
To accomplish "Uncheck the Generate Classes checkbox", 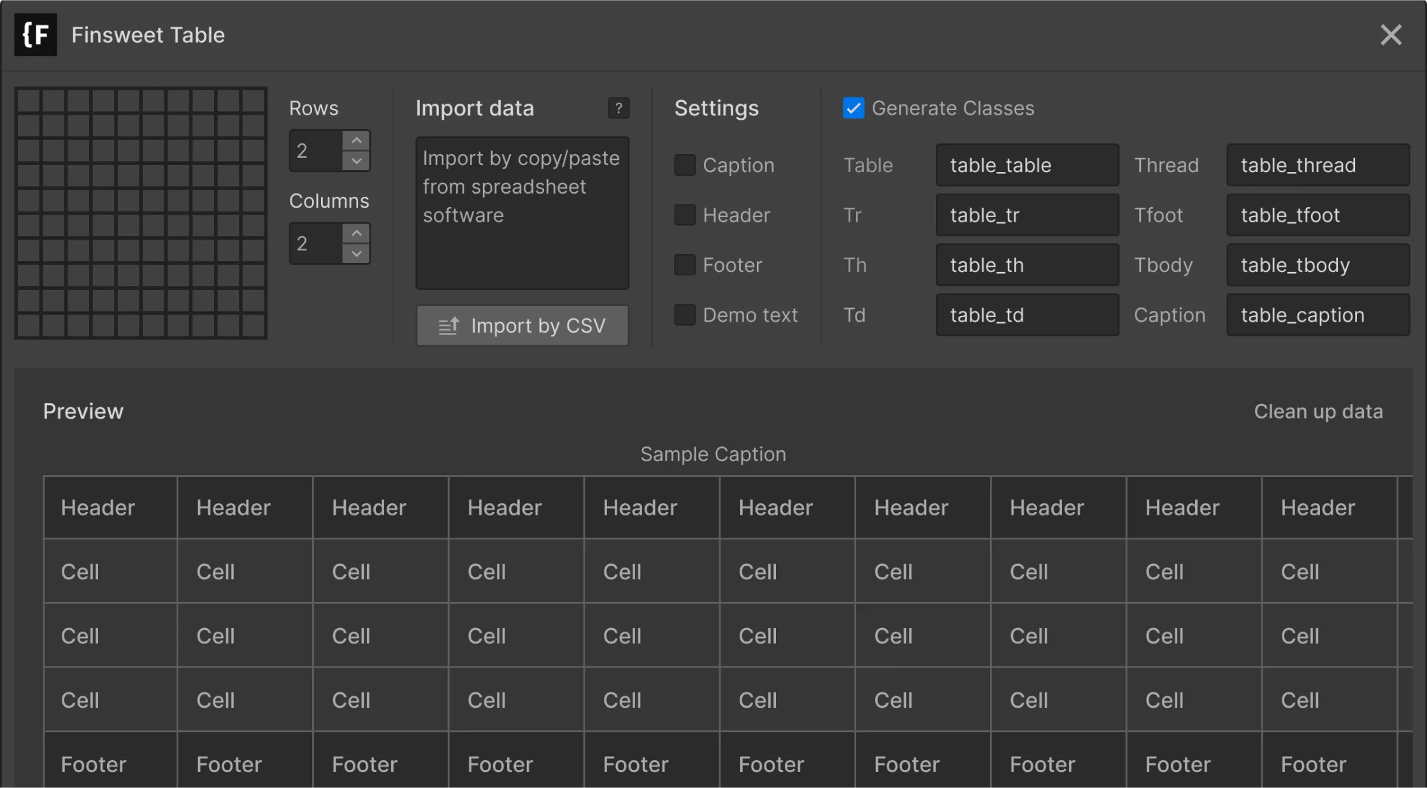I will click(854, 108).
